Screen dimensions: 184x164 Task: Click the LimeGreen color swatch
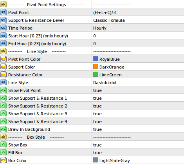(x=96, y=74)
